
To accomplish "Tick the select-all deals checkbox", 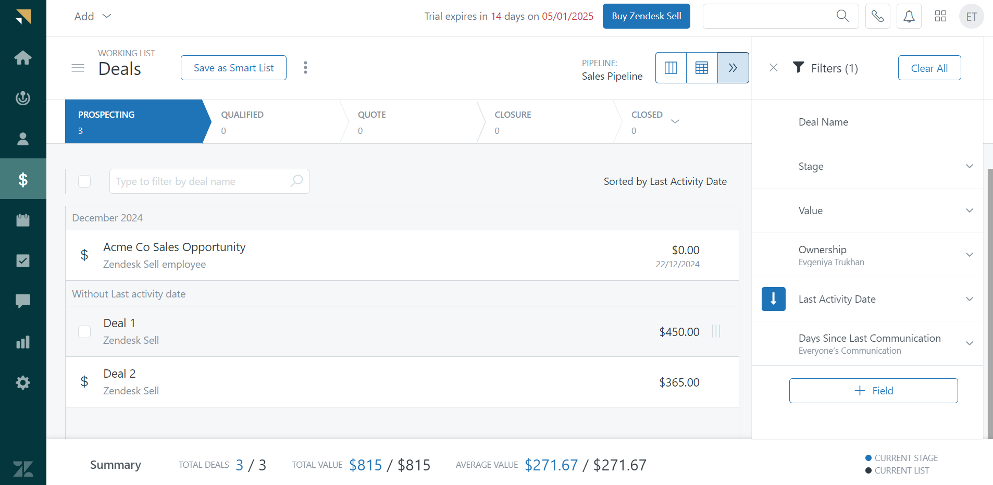I will click(84, 181).
